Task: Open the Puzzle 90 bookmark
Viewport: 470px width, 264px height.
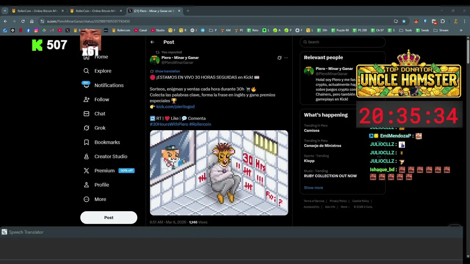Action: [340, 30]
